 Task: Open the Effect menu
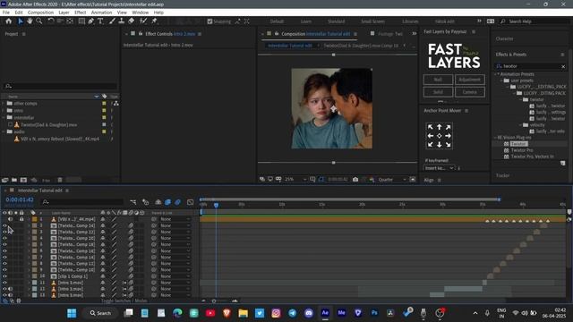(80, 13)
